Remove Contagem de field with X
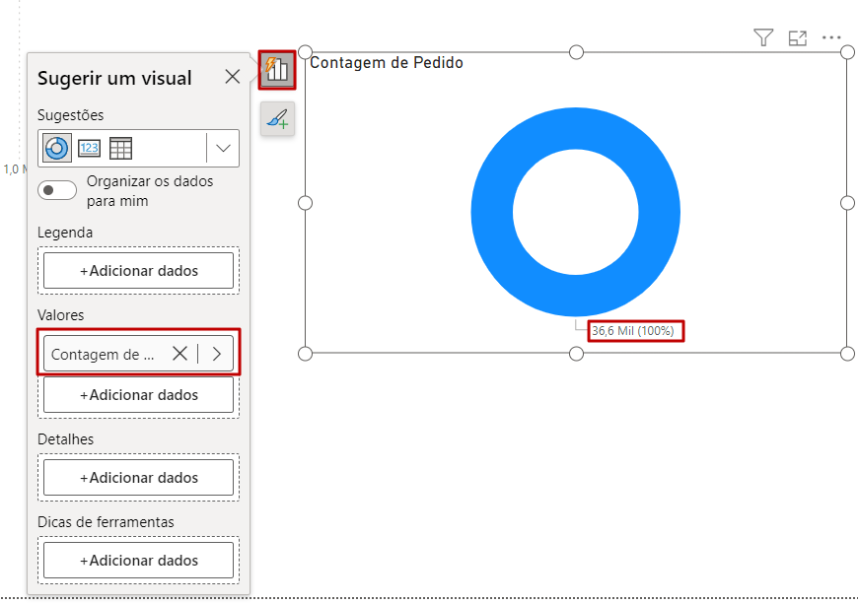 point(179,354)
